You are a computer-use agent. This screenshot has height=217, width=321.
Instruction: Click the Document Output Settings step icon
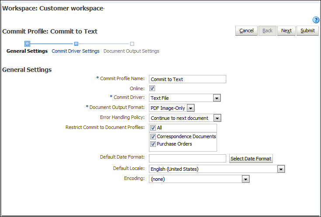pyautogui.click(x=132, y=44)
